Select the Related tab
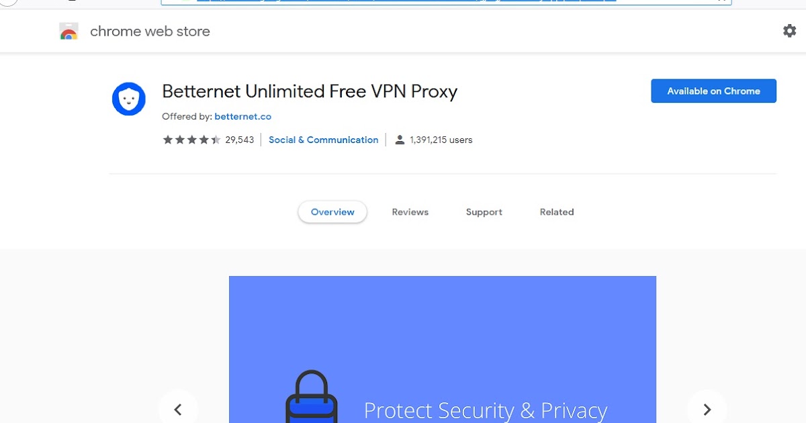The image size is (806, 423). click(x=556, y=211)
